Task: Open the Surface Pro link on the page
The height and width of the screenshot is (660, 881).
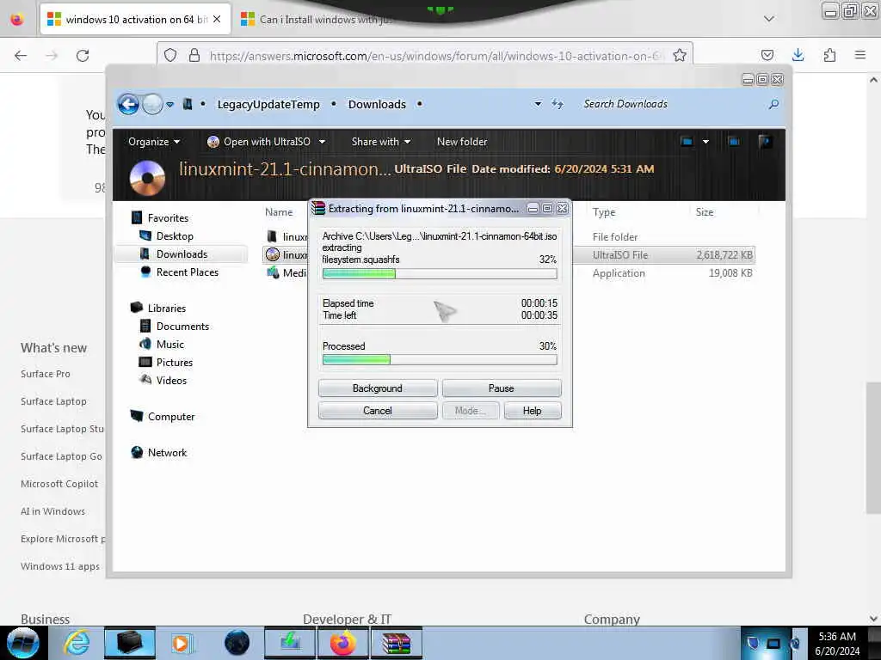Action: coord(46,374)
